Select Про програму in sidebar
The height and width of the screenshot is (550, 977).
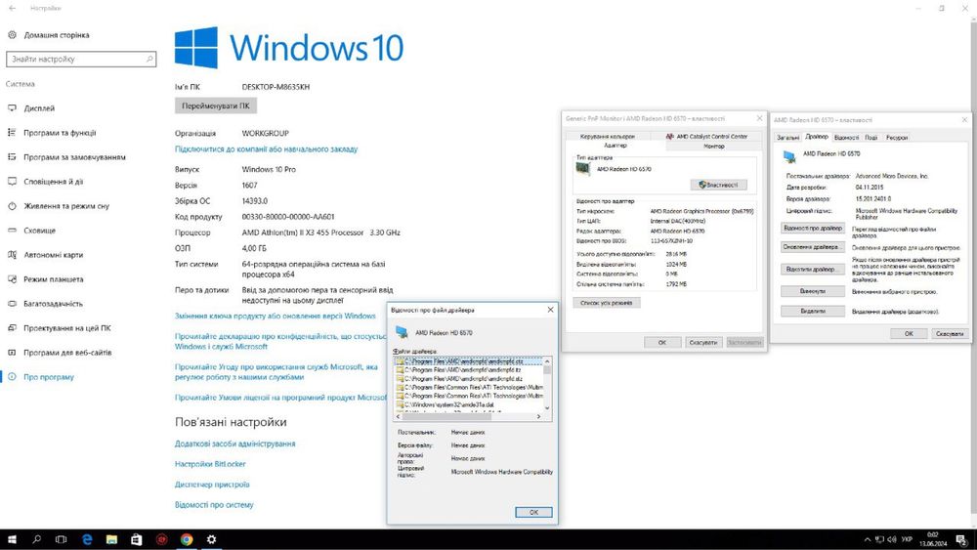pos(49,377)
